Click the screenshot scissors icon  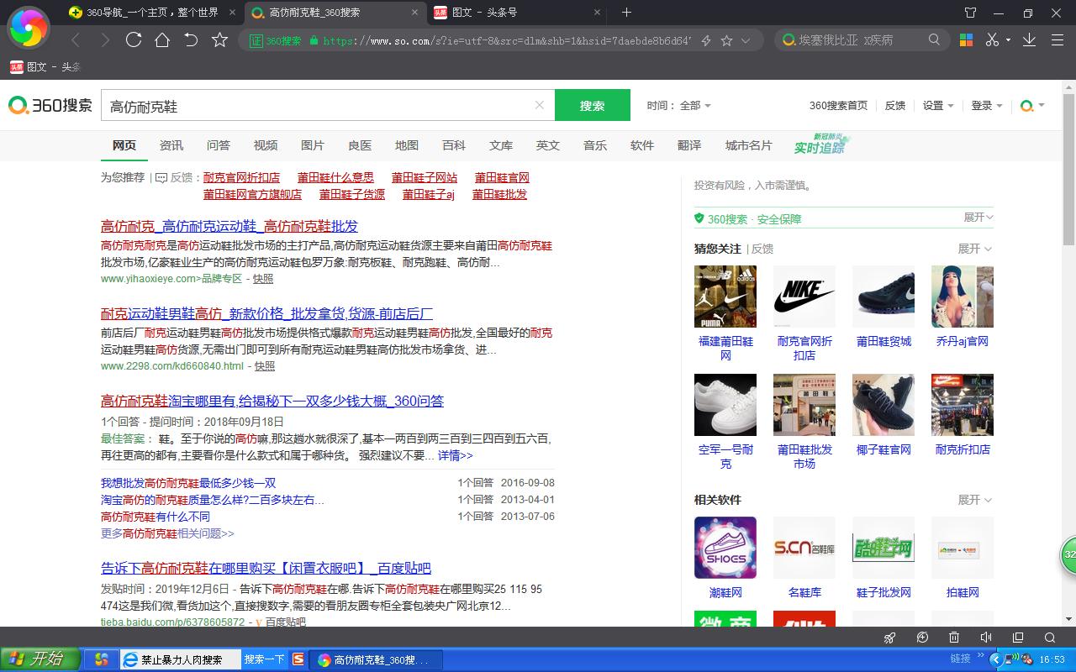coord(994,39)
